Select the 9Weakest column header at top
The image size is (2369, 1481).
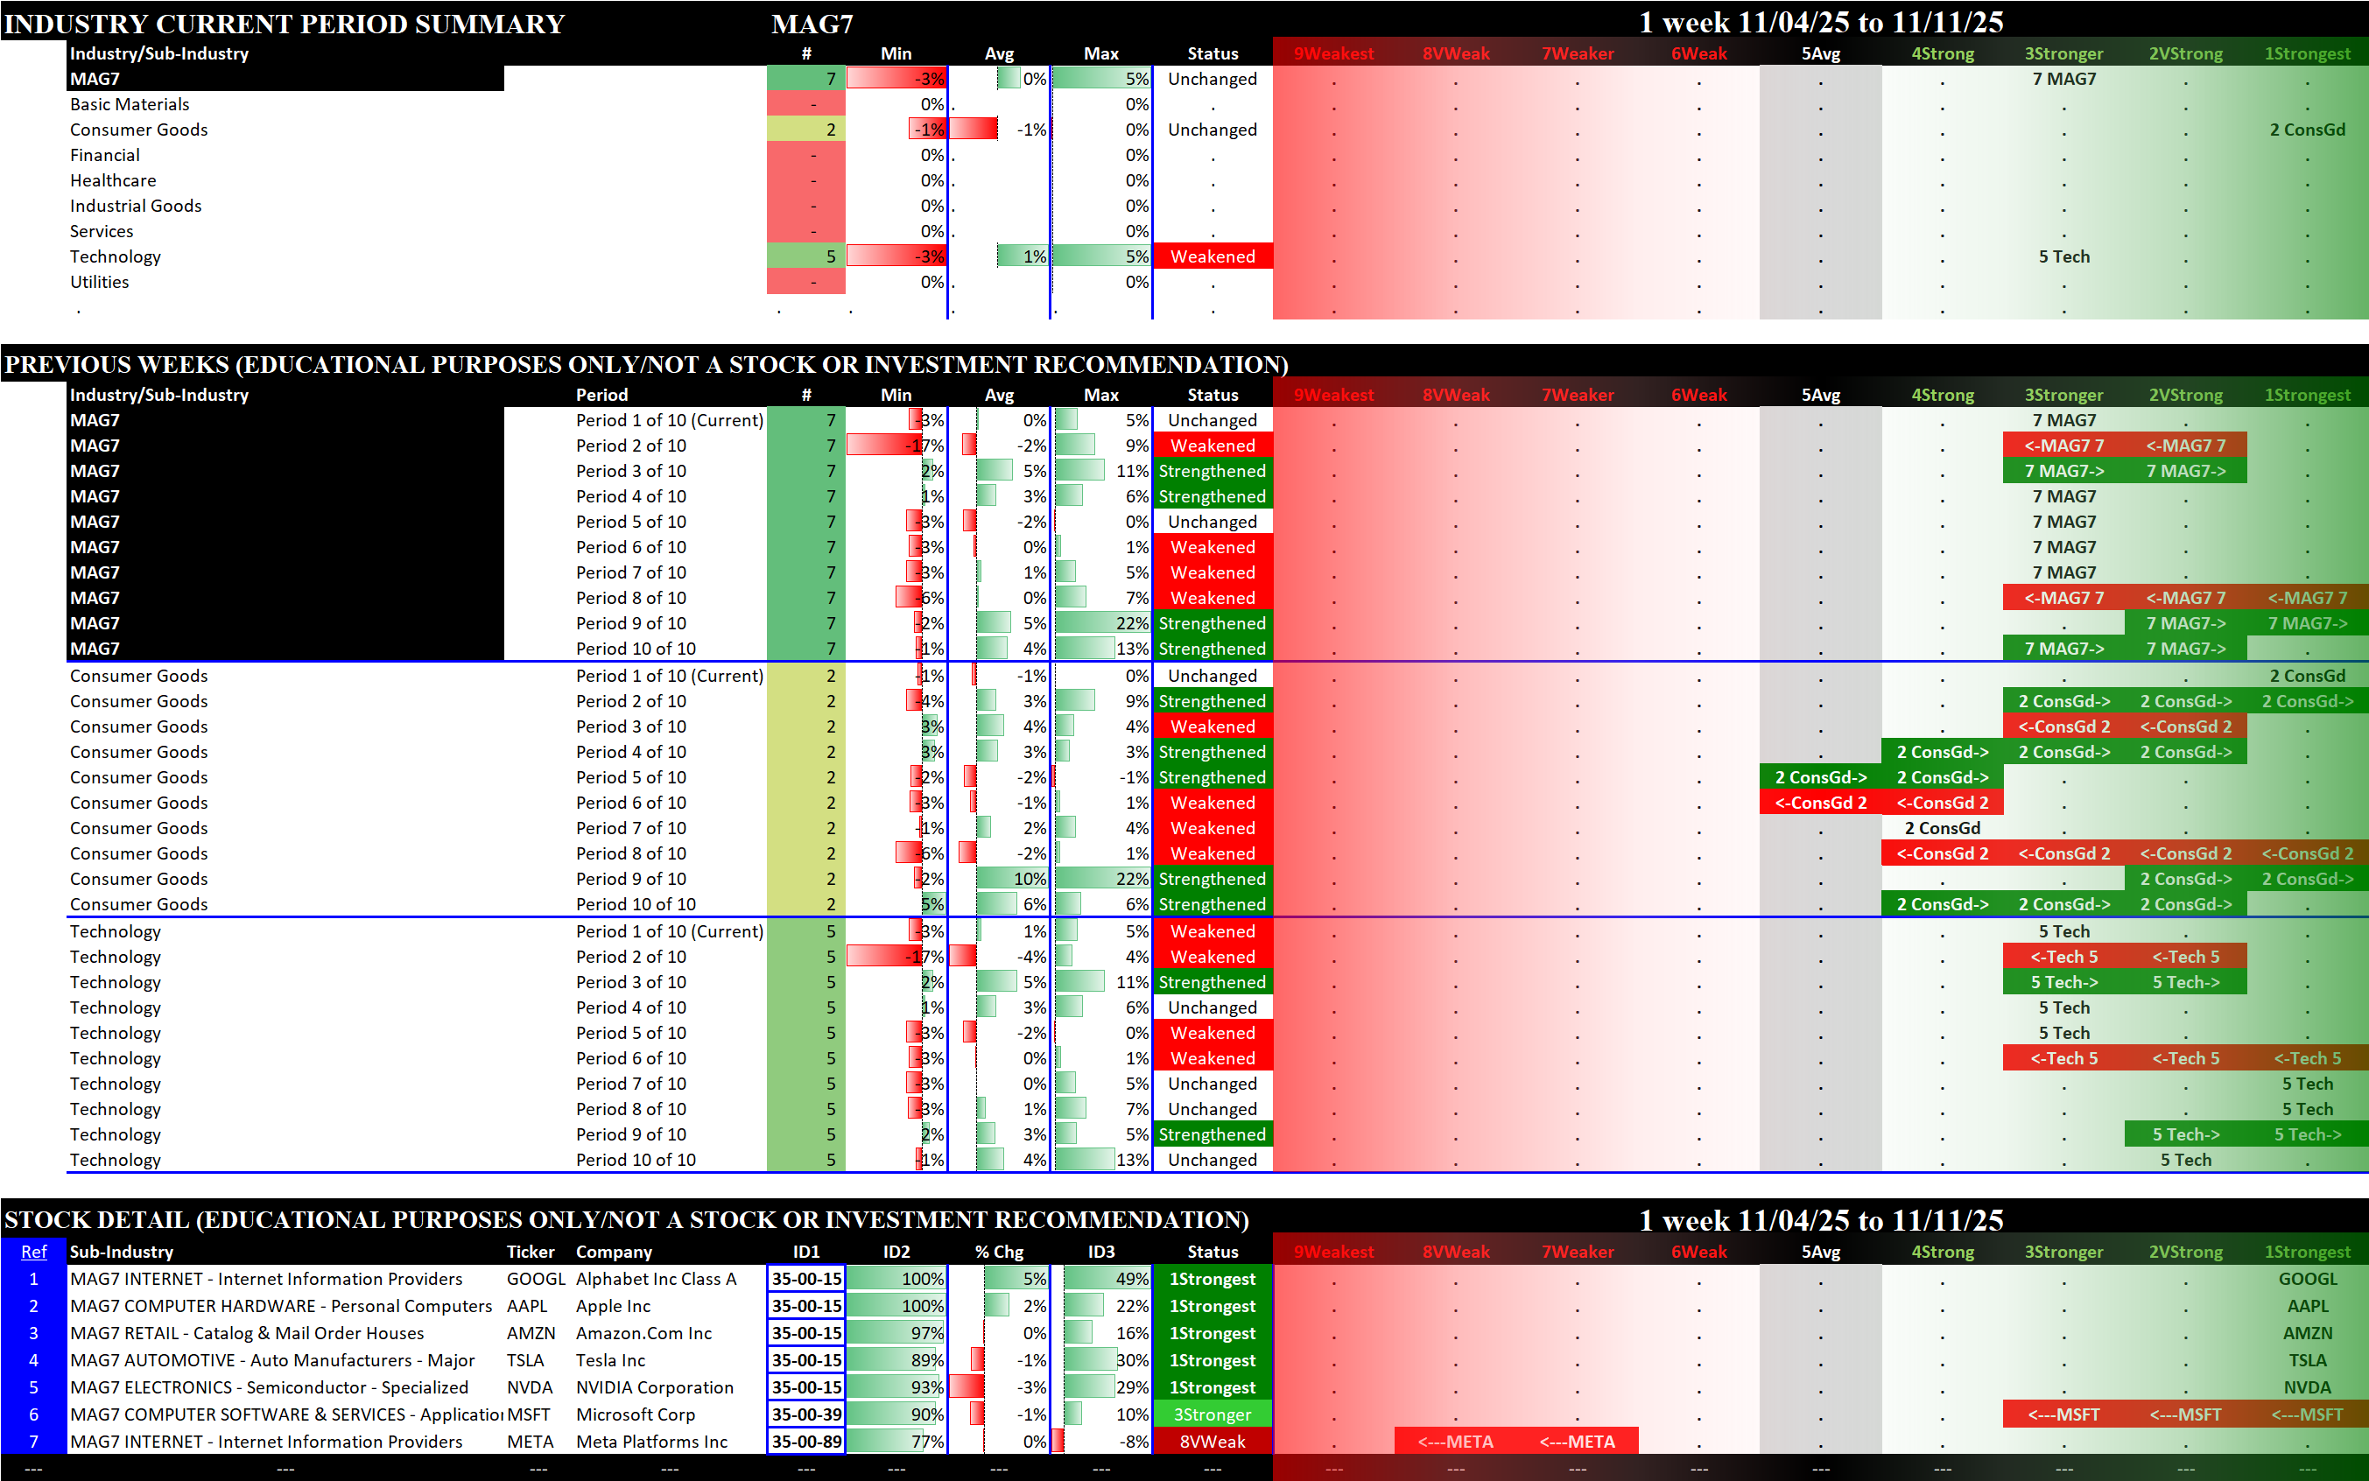[x=1332, y=54]
